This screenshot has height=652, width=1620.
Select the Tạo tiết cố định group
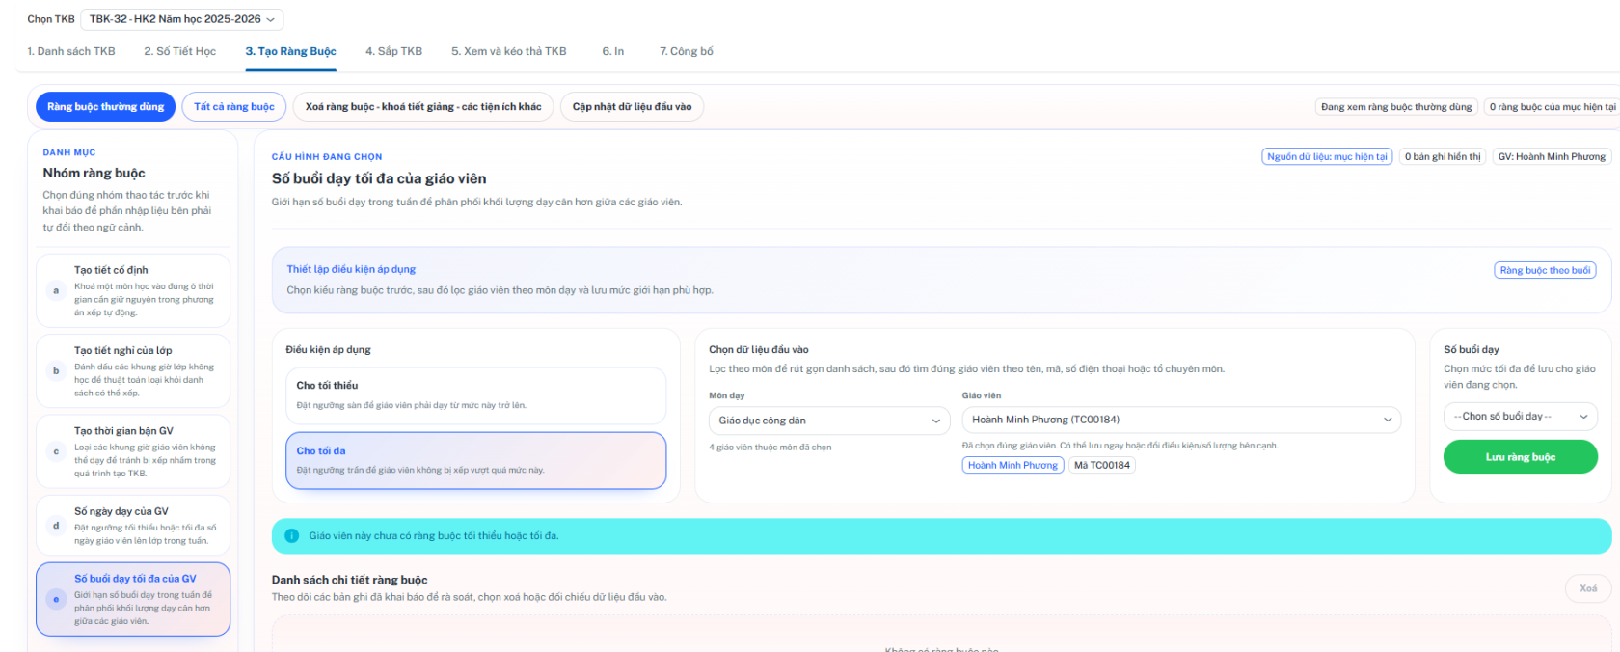click(133, 290)
